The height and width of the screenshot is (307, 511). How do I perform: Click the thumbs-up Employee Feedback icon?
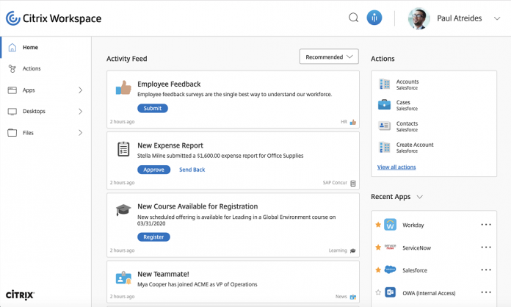[123, 87]
